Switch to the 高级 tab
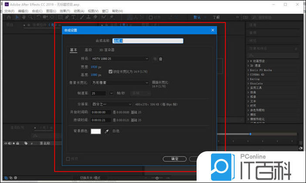Viewport: 306px width, 183px height. (88, 50)
